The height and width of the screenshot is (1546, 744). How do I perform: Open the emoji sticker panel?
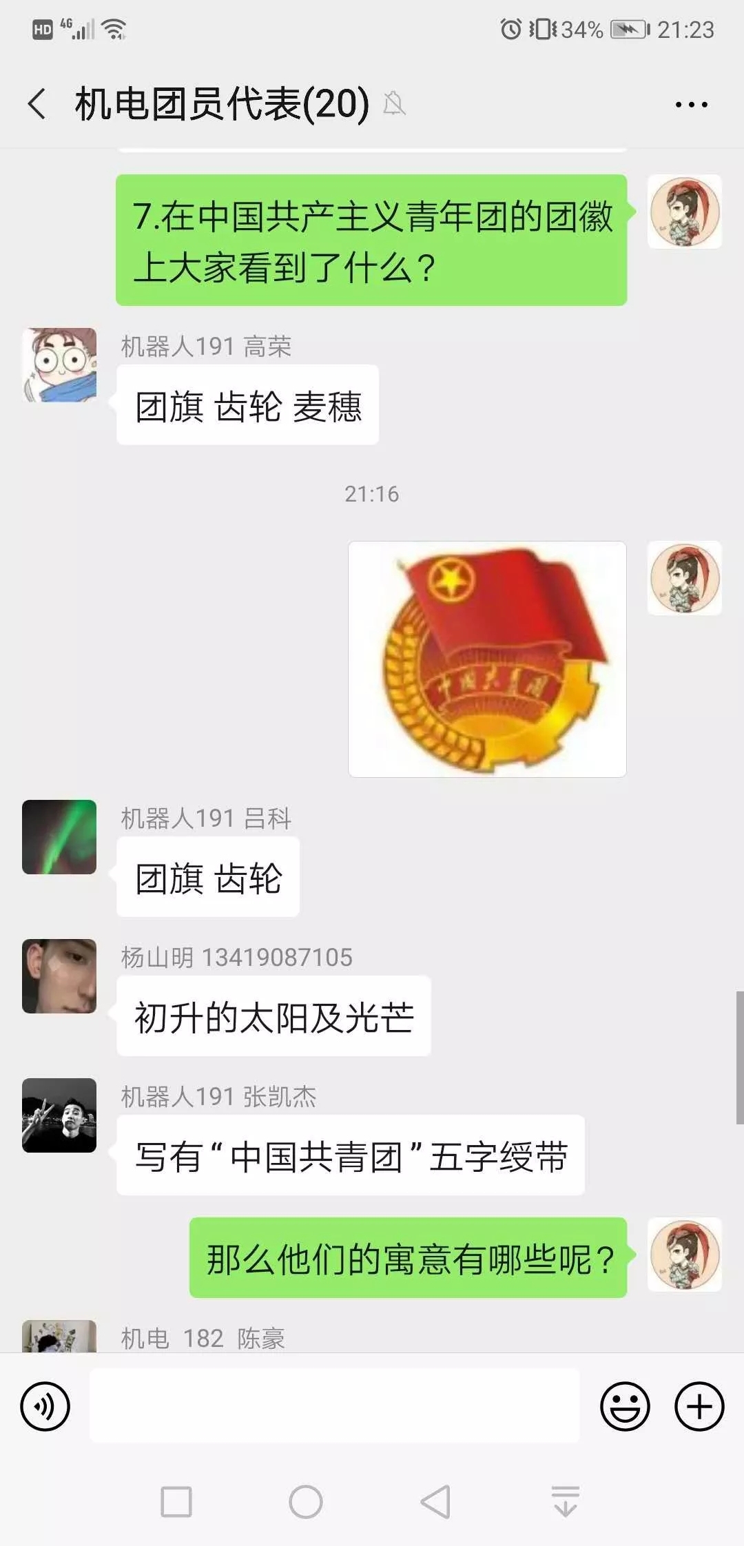coord(625,1406)
